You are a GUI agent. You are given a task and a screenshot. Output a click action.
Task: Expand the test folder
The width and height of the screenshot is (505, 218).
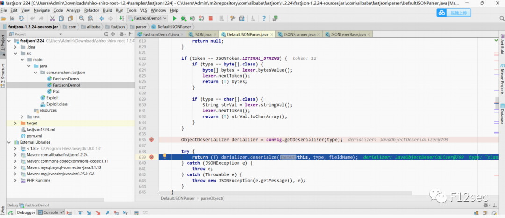[x=22, y=117]
